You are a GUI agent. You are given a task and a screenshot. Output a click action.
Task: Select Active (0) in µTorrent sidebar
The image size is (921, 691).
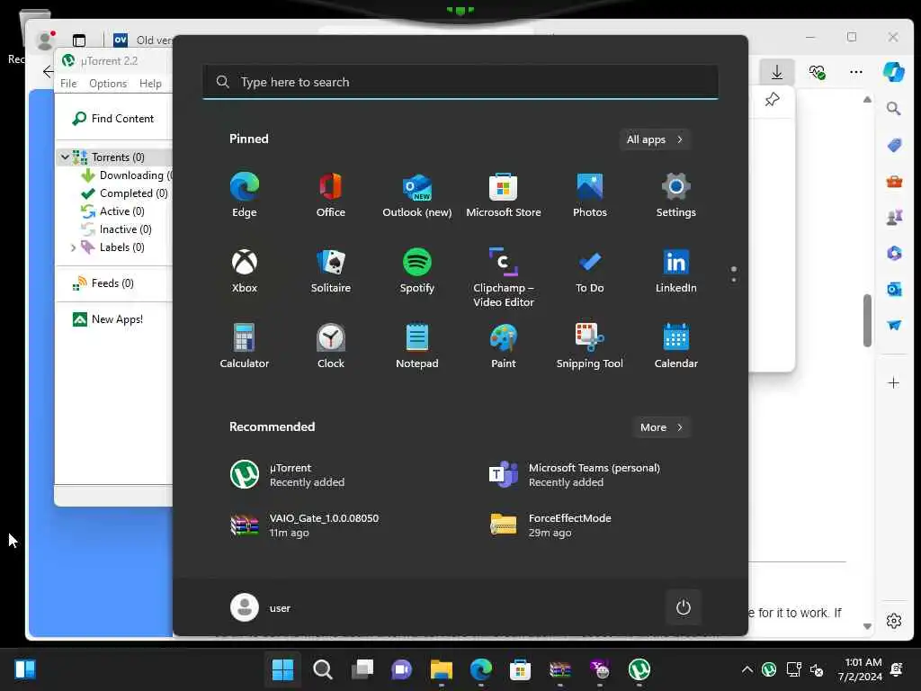(x=112, y=211)
